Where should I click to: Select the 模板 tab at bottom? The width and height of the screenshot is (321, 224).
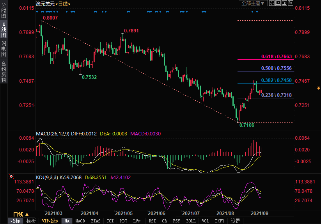(31, 221)
